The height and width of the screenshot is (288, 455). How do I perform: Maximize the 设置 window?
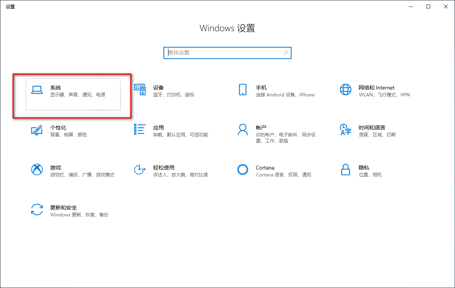pyautogui.click(x=428, y=6)
